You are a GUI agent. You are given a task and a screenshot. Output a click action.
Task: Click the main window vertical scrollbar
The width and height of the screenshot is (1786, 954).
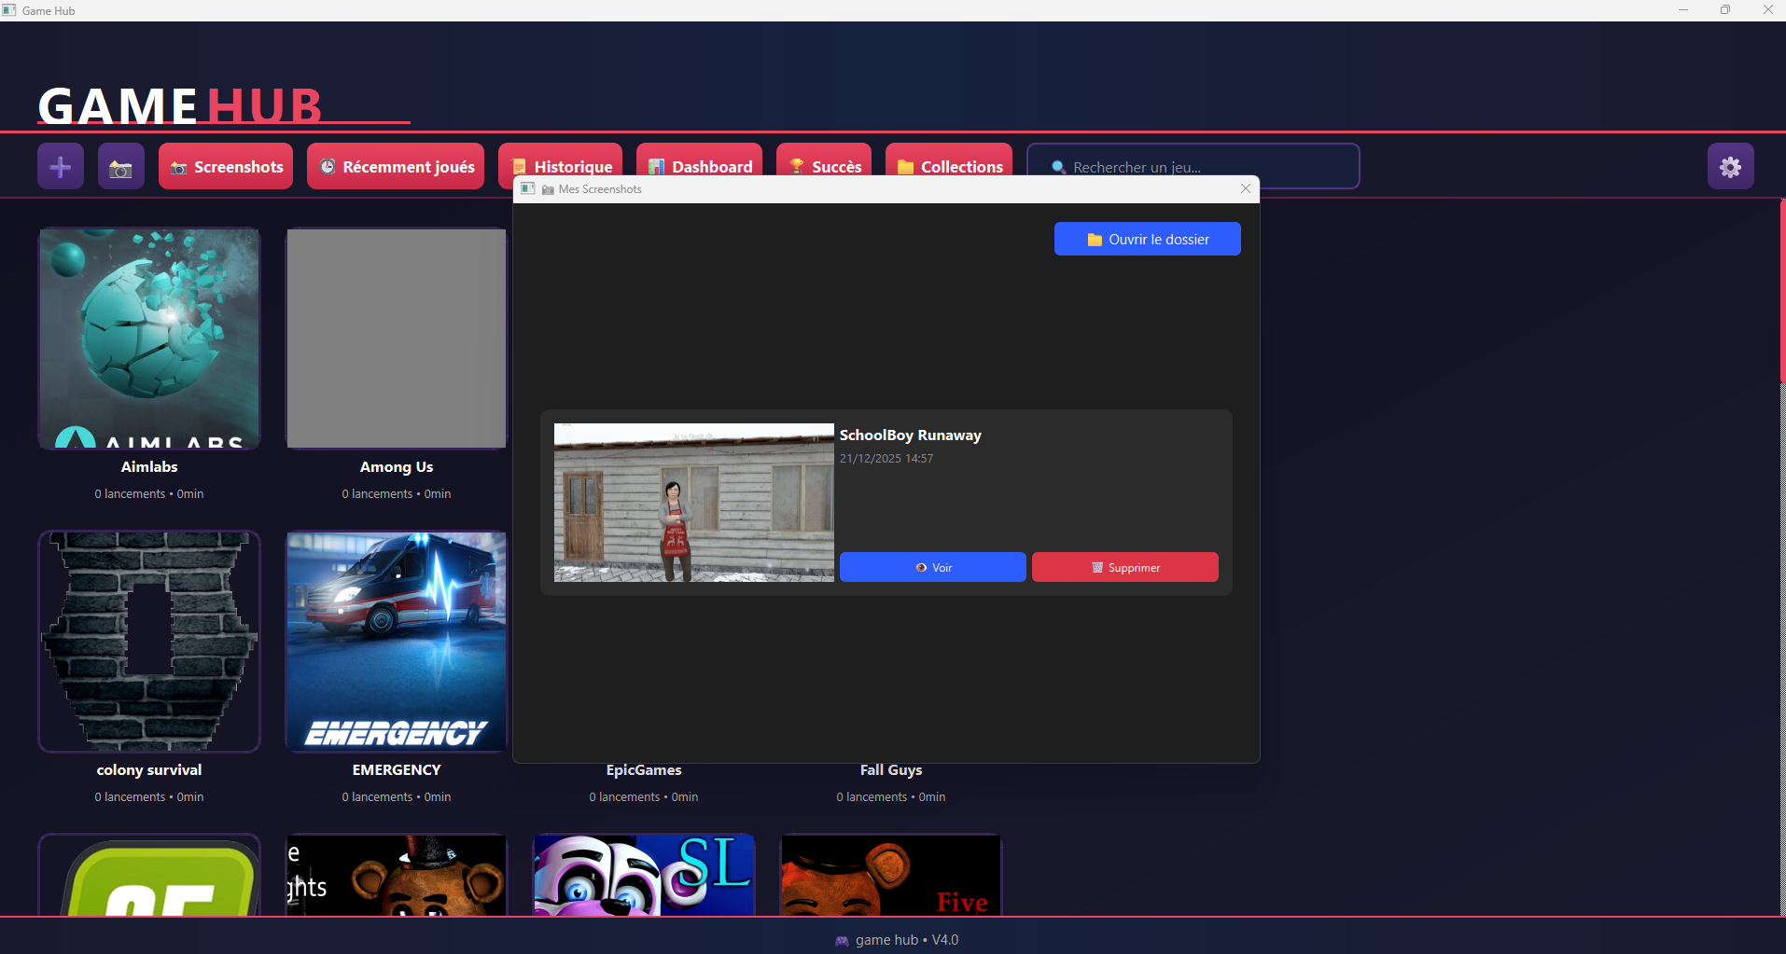[1782, 289]
